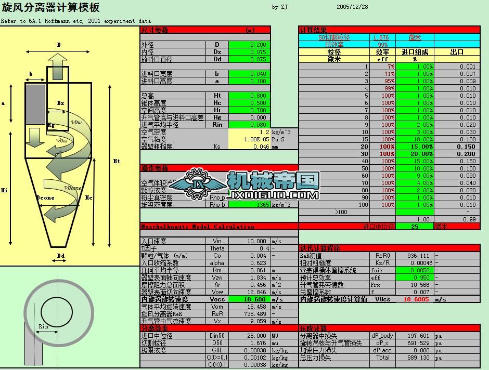
Task: Click the 95% efficiency cell
Action: pos(382,81)
